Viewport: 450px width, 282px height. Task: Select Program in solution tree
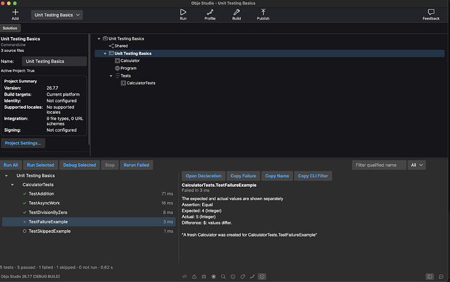tap(128, 68)
